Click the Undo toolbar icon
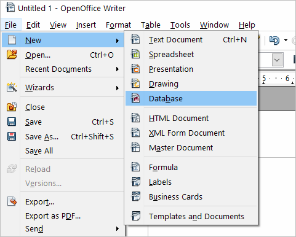The width and height of the screenshot is (296, 237). coord(274,40)
